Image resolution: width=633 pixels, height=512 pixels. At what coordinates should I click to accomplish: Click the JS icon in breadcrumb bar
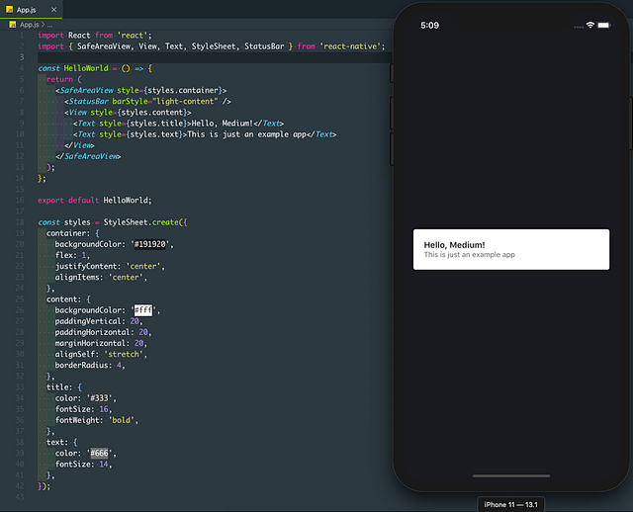click(13, 25)
